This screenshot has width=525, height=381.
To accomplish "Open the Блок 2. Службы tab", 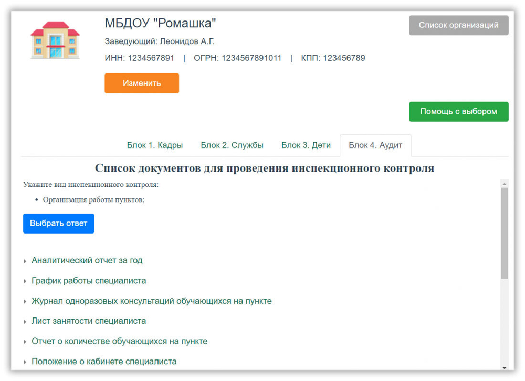I will pyautogui.click(x=232, y=145).
